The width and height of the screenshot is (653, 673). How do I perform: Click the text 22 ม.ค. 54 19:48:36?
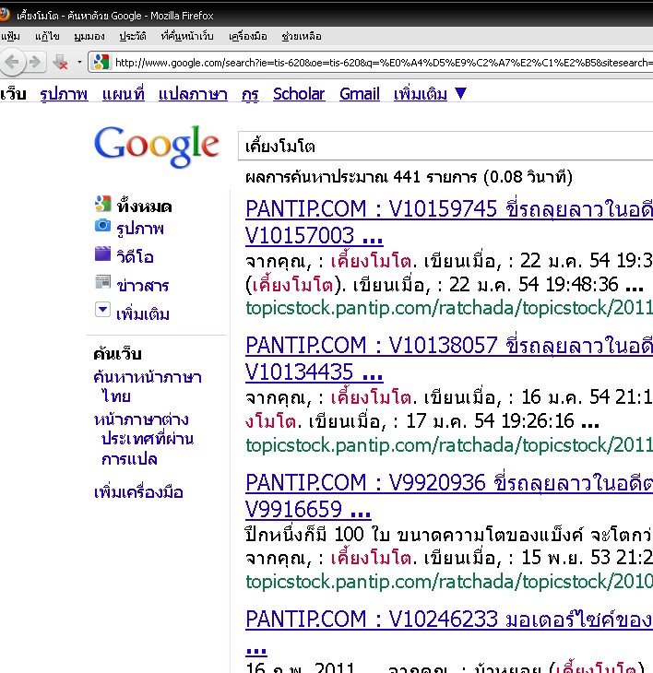point(534,285)
